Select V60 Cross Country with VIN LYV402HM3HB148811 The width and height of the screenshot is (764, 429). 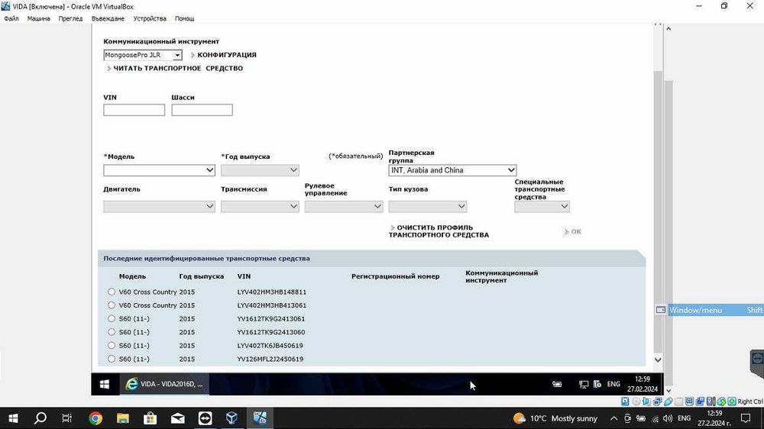112,292
